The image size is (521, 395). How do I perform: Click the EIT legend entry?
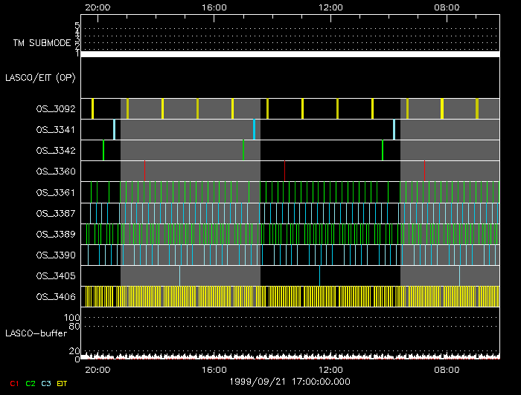(62, 383)
